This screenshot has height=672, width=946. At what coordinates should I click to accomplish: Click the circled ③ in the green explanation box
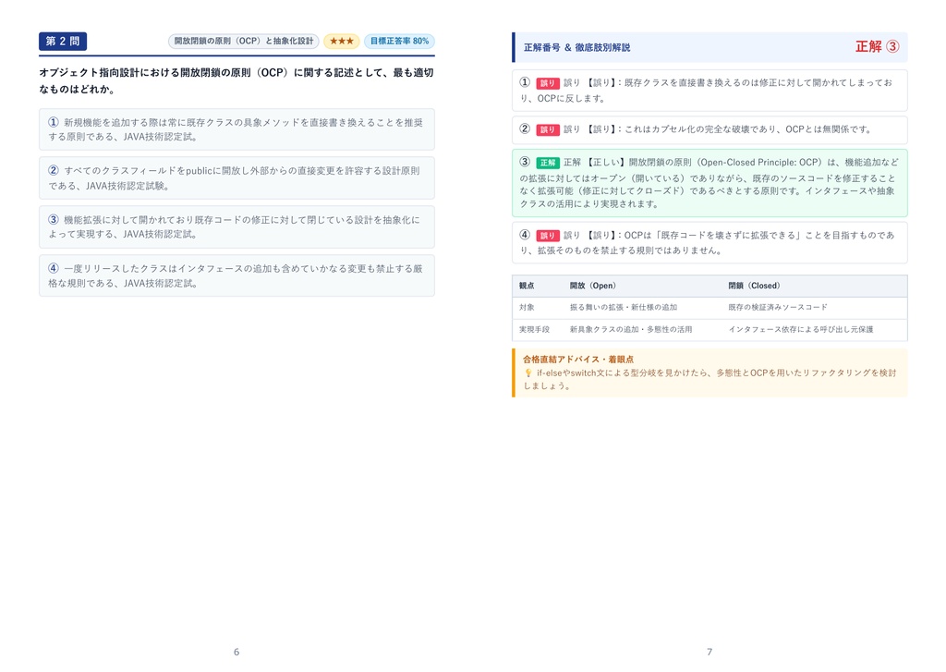(525, 162)
